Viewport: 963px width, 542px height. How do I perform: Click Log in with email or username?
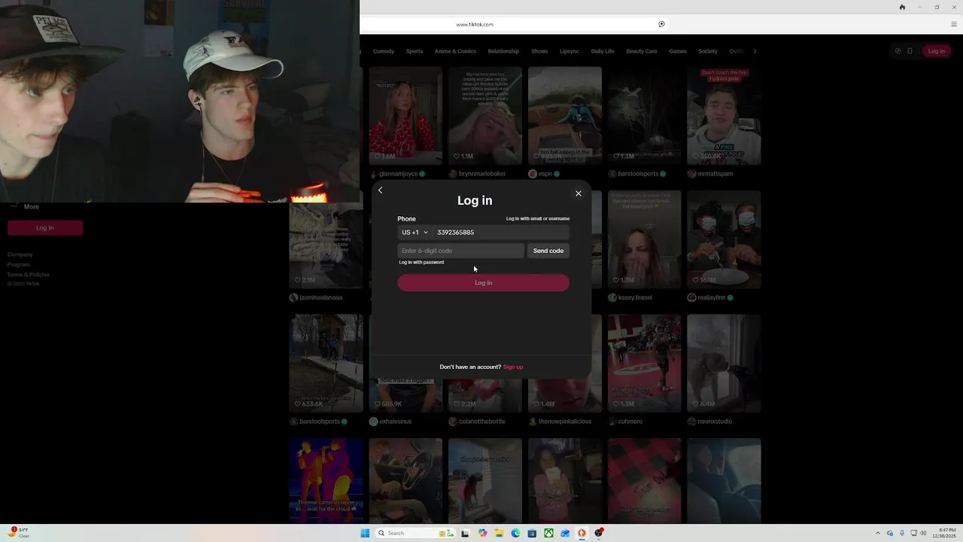(x=538, y=219)
